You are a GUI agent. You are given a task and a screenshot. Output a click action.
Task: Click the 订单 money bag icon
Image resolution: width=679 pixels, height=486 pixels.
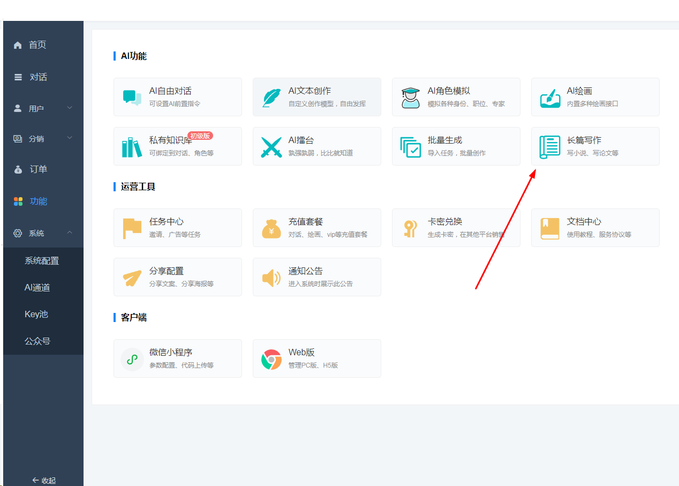click(18, 169)
